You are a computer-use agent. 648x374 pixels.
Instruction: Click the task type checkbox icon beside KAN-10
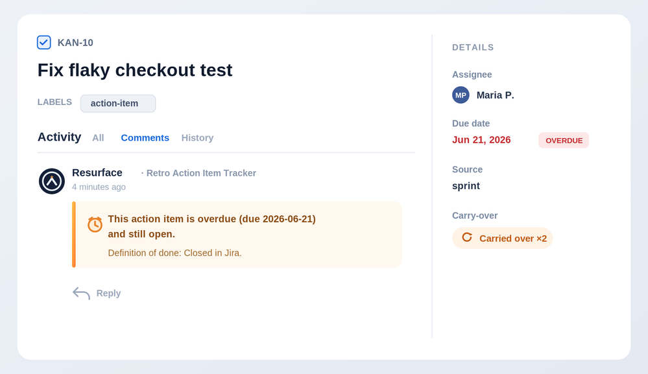44,43
